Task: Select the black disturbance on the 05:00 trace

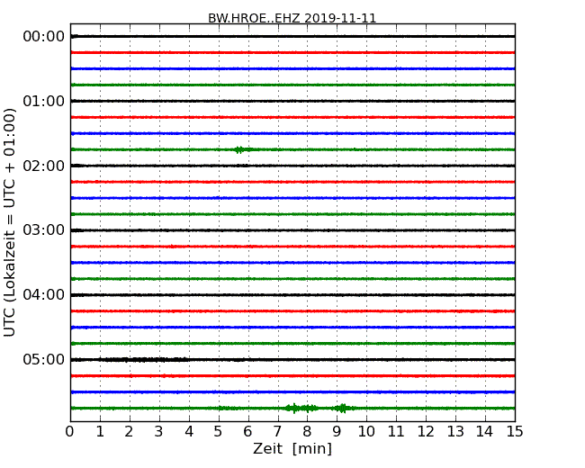Action: 142,360
